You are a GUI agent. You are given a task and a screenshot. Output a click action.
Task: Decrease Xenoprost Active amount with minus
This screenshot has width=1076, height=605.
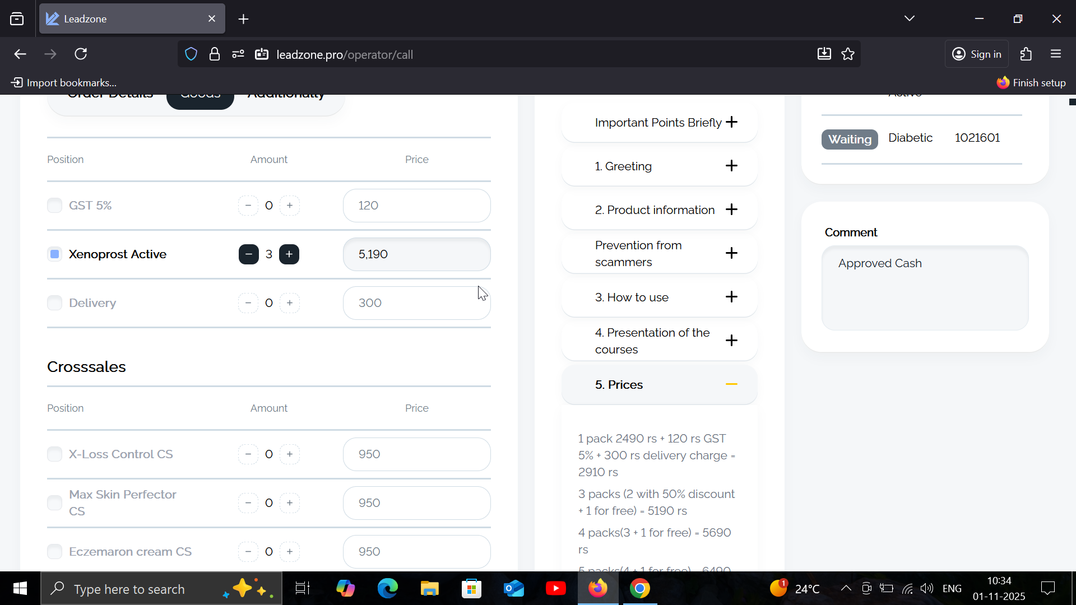[x=248, y=254]
